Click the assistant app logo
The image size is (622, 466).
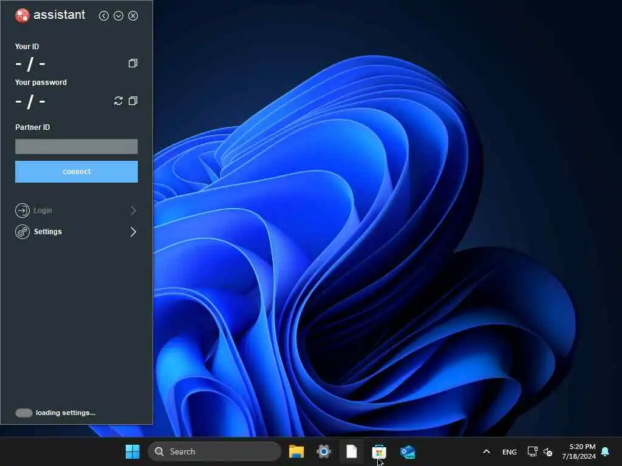point(22,15)
